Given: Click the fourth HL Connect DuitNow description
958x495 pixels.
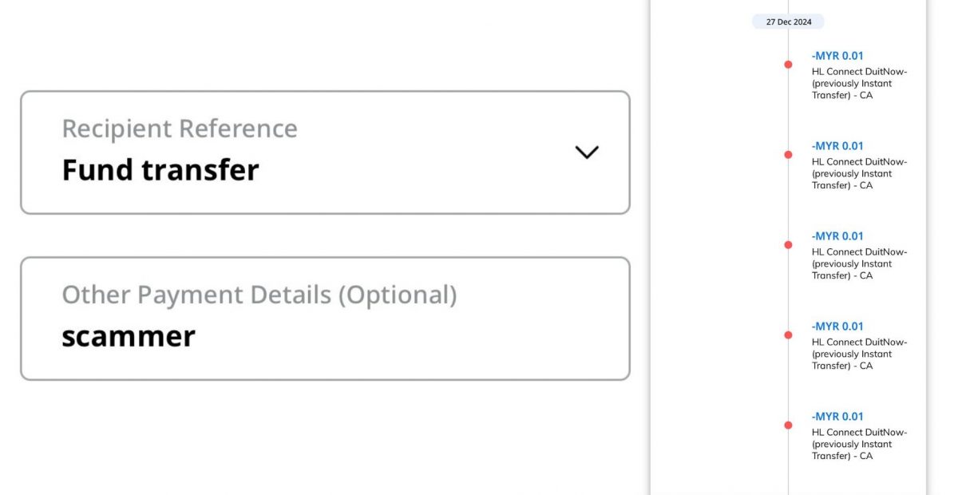Looking at the screenshot, I should click(859, 354).
